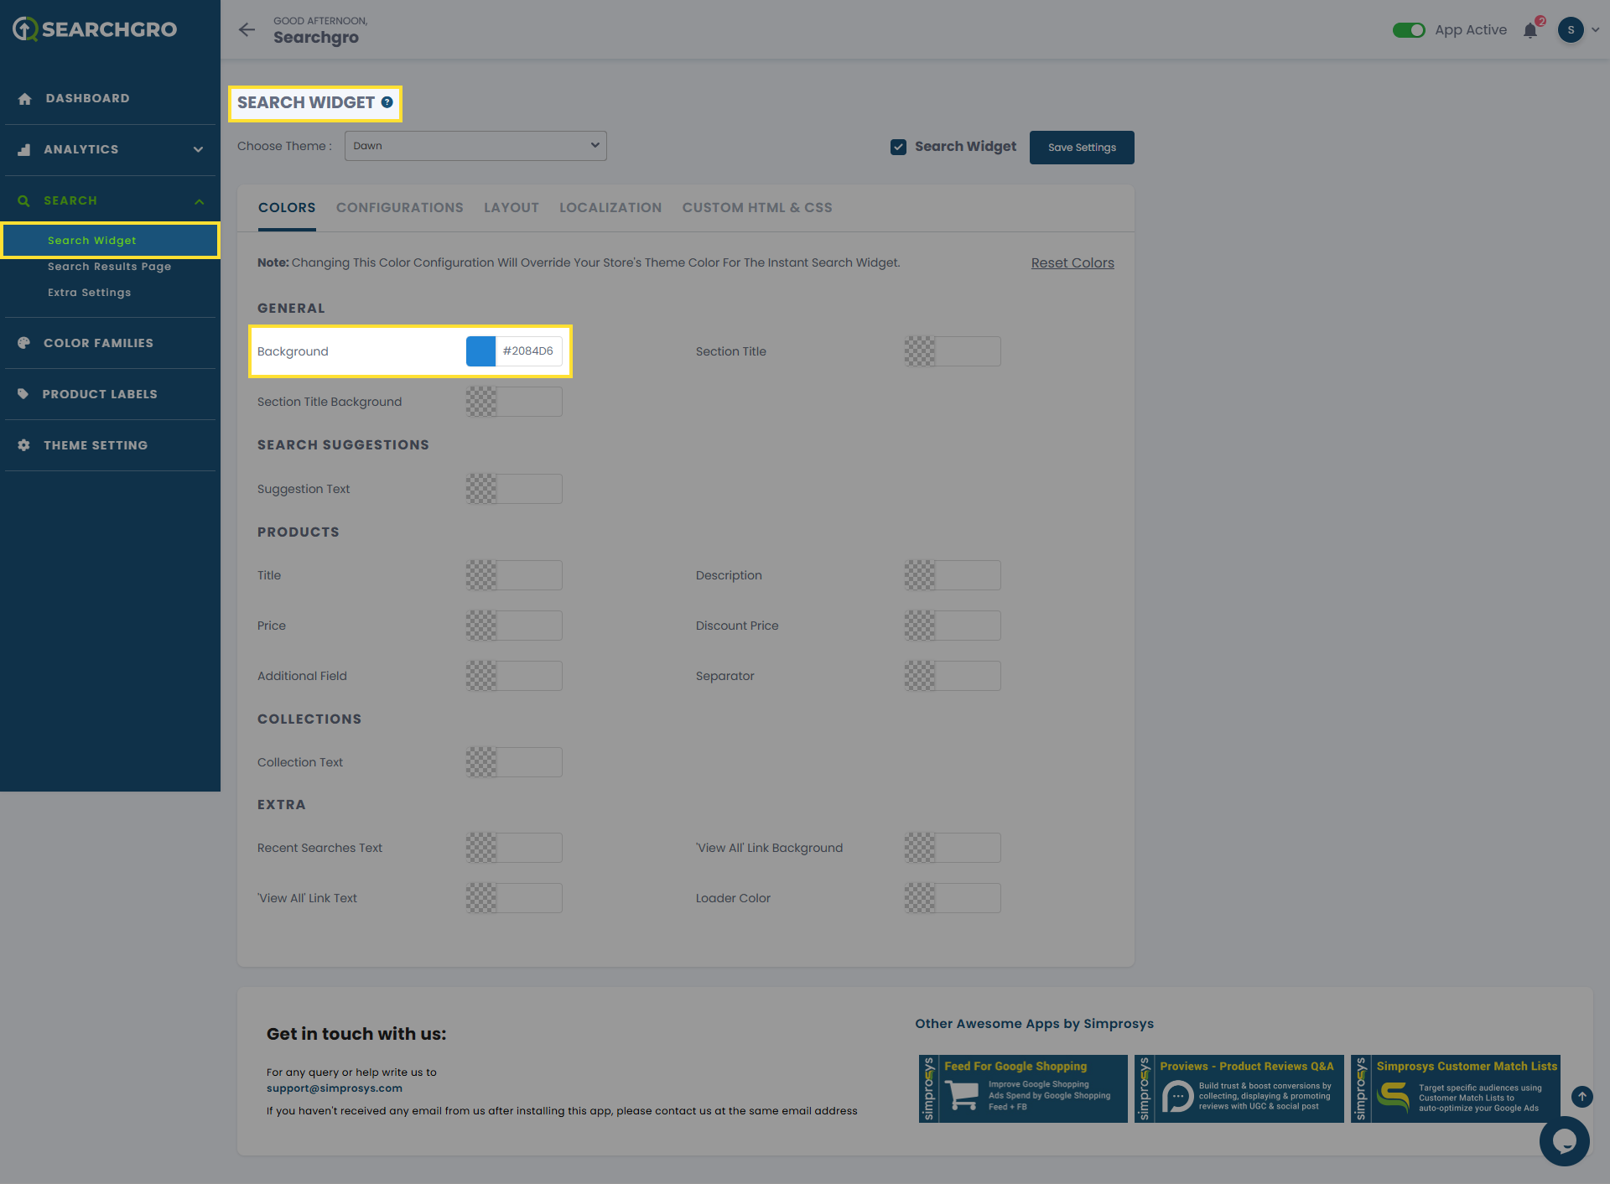Open the notifications bell
This screenshot has width=1610, height=1184.
pyautogui.click(x=1530, y=31)
